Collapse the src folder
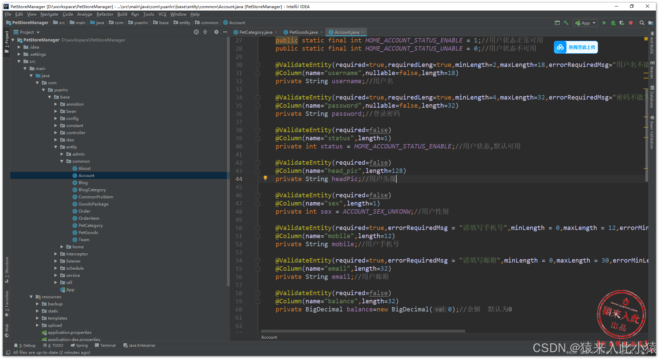Viewport: 659px width, 359px height. 19,61
